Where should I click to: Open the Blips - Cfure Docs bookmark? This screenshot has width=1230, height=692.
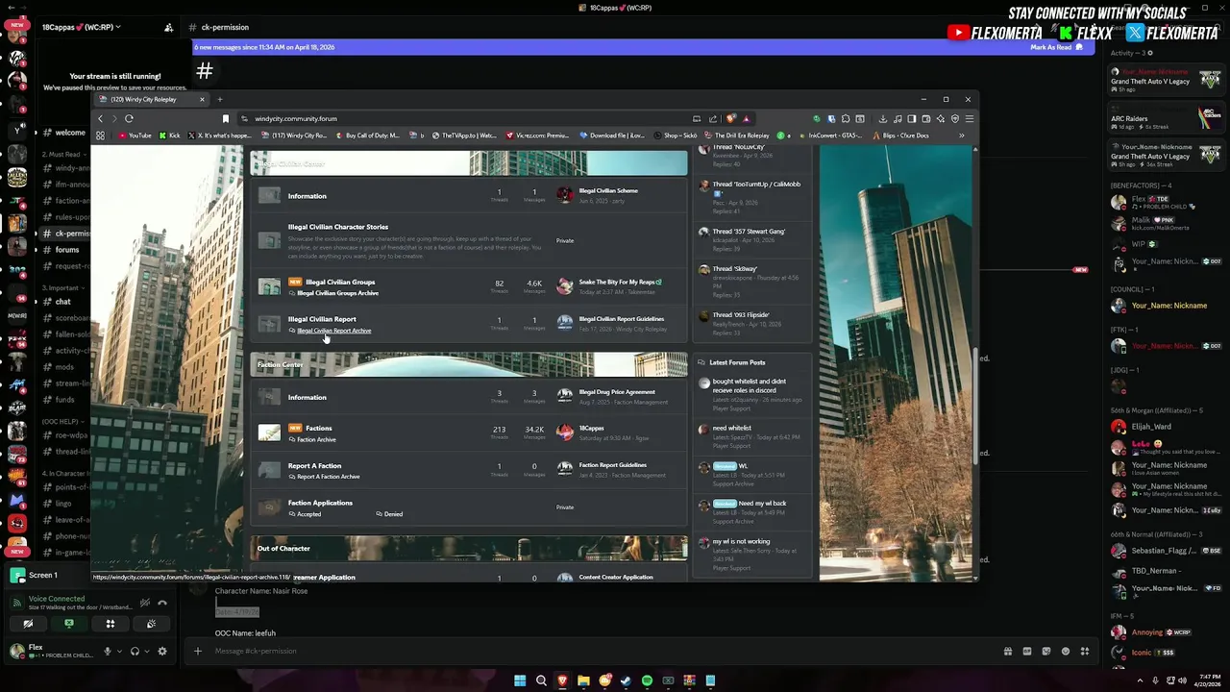[x=901, y=136]
